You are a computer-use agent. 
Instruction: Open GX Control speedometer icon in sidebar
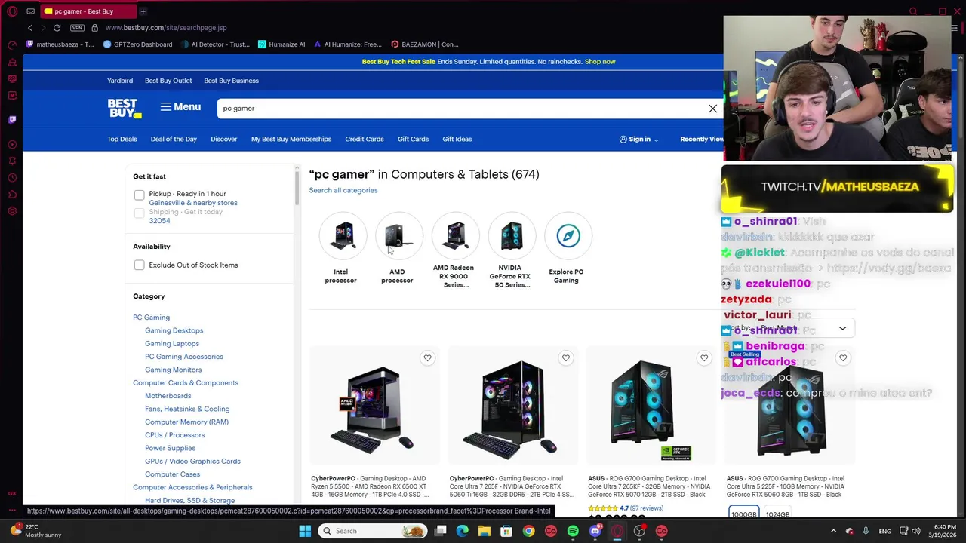tap(12, 45)
